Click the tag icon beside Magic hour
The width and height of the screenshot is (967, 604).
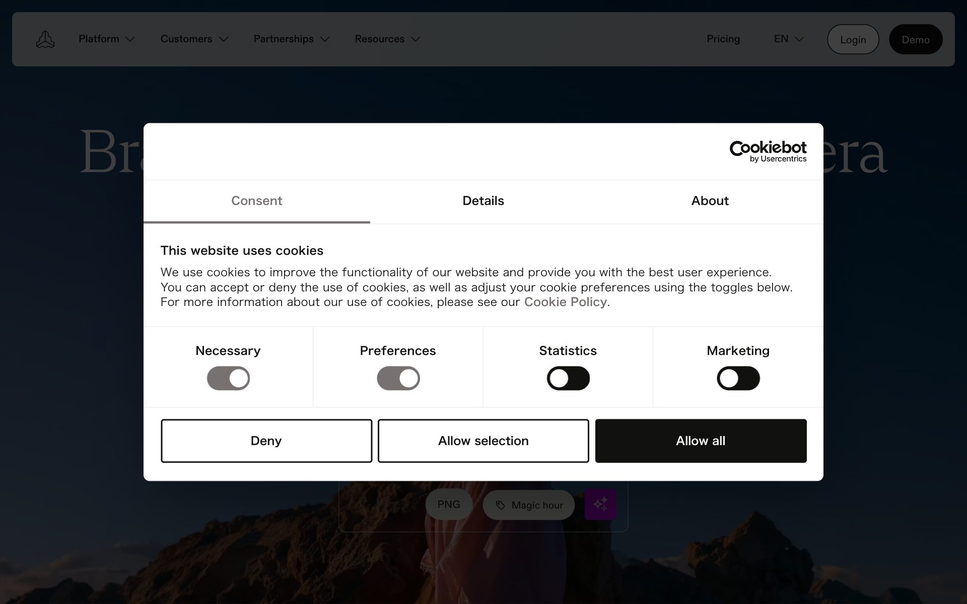tap(500, 505)
